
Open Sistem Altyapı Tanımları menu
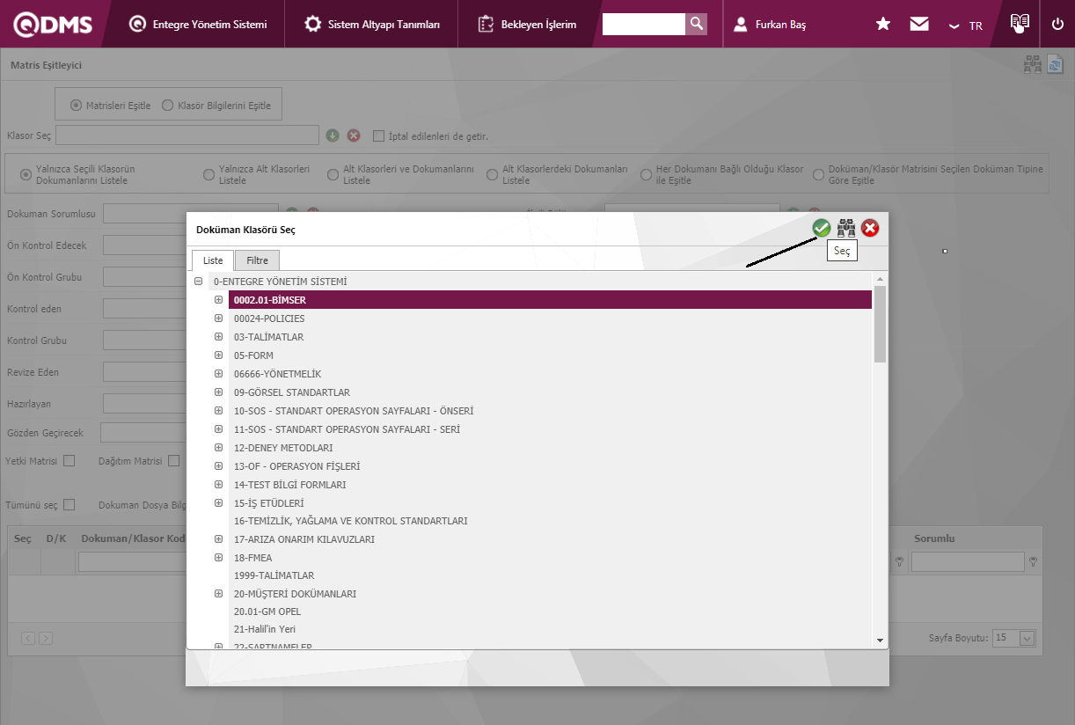coord(372,25)
